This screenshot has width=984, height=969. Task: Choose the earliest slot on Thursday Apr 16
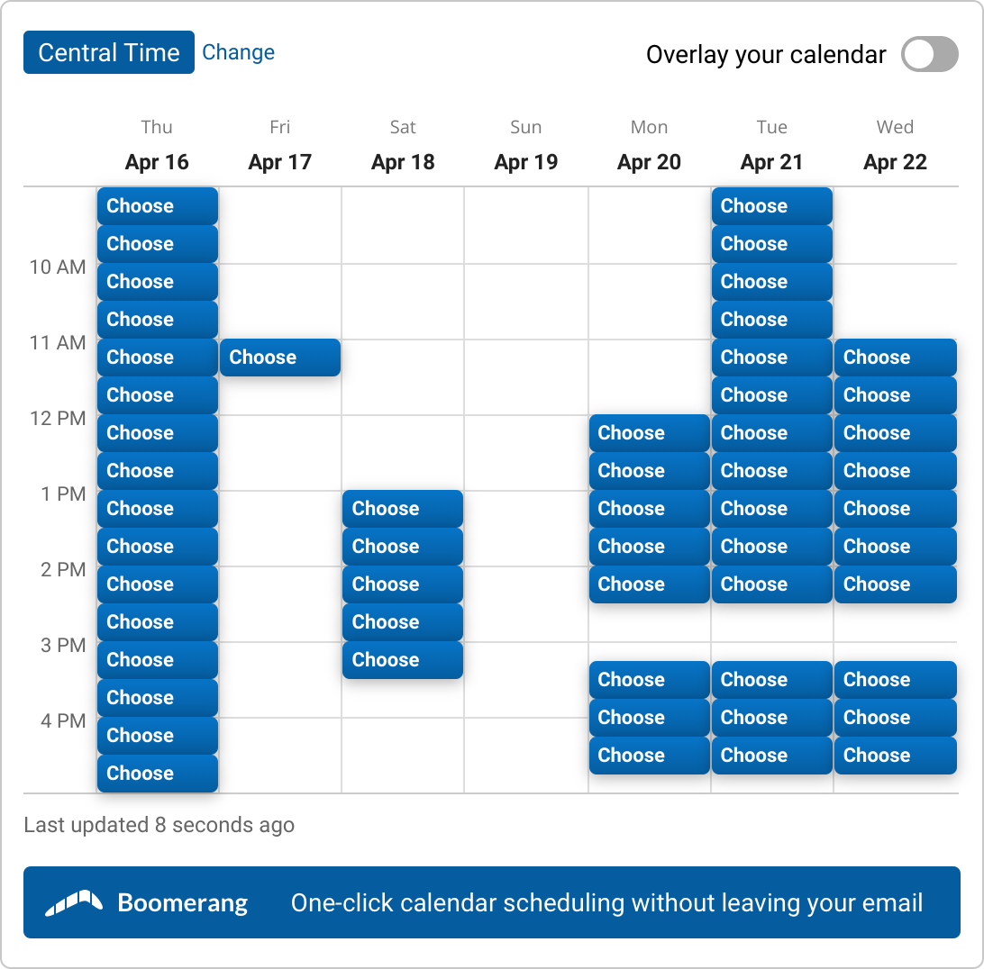pyautogui.click(x=157, y=206)
